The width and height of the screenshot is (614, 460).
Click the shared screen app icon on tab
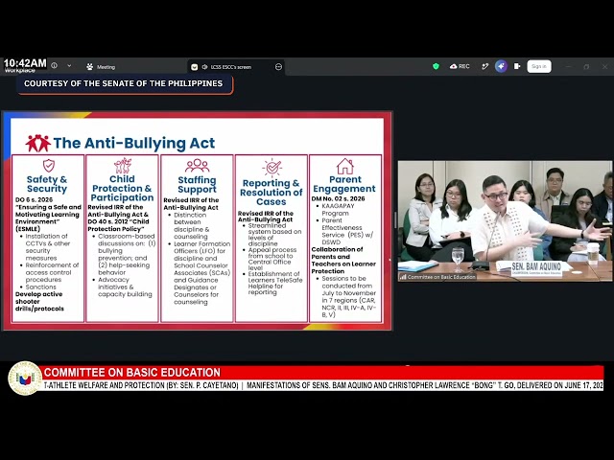(194, 67)
